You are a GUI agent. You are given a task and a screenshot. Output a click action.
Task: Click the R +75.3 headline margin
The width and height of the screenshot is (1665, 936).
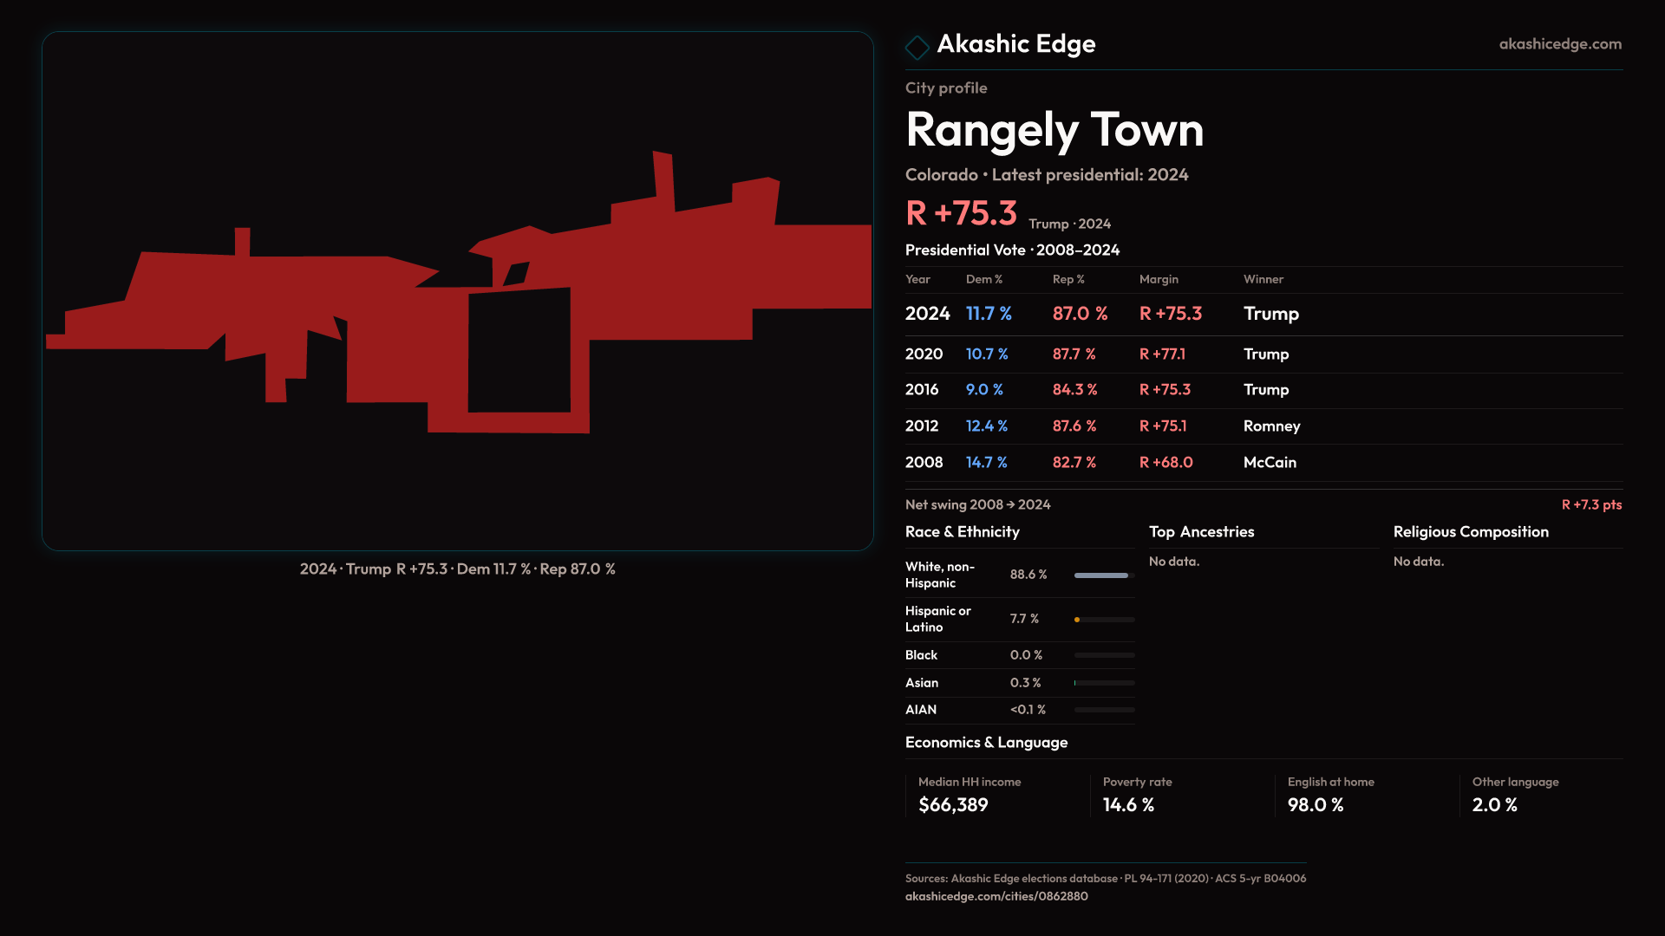tap(961, 213)
